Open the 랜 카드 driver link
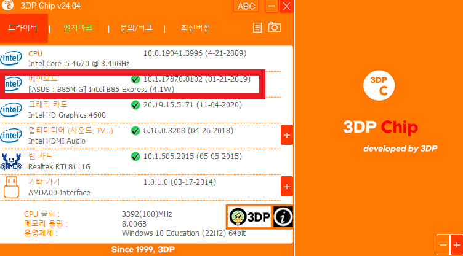Screen dimensions: 463x256 click(x=41, y=156)
